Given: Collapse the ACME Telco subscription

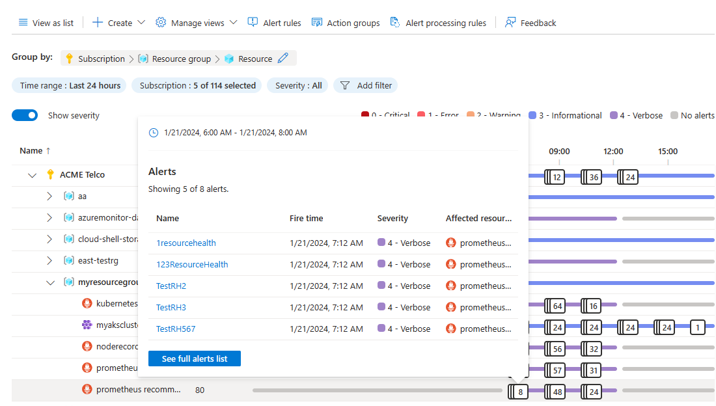Looking at the screenshot, I should point(31,174).
